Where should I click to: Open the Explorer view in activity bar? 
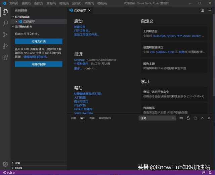pyautogui.click(x=5, y=12)
